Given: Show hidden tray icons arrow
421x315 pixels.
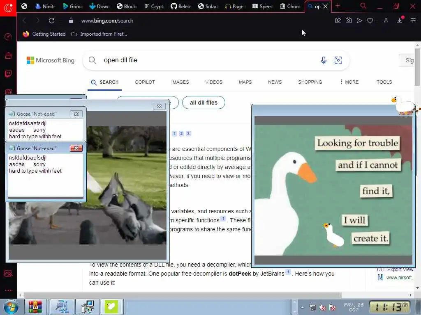Looking at the screenshot, I should [302, 307].
